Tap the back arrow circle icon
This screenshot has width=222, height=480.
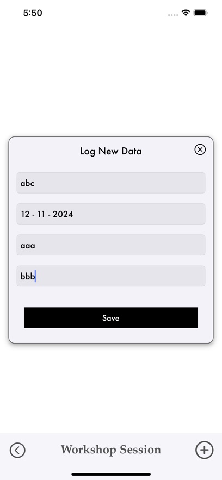click(17, 450)
